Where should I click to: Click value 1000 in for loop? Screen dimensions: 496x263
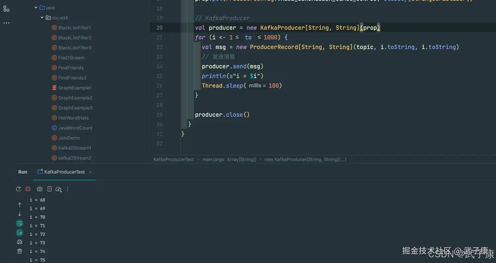point(270,37)
